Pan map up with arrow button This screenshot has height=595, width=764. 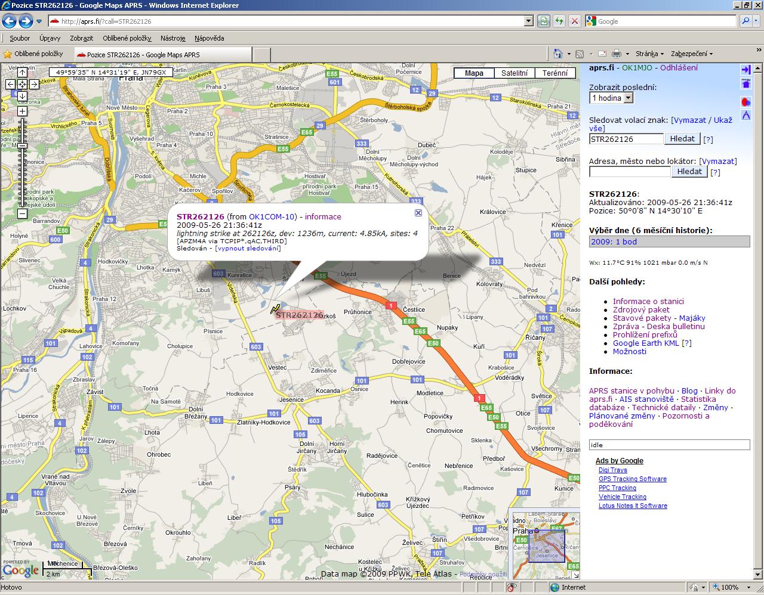(22, 72)
